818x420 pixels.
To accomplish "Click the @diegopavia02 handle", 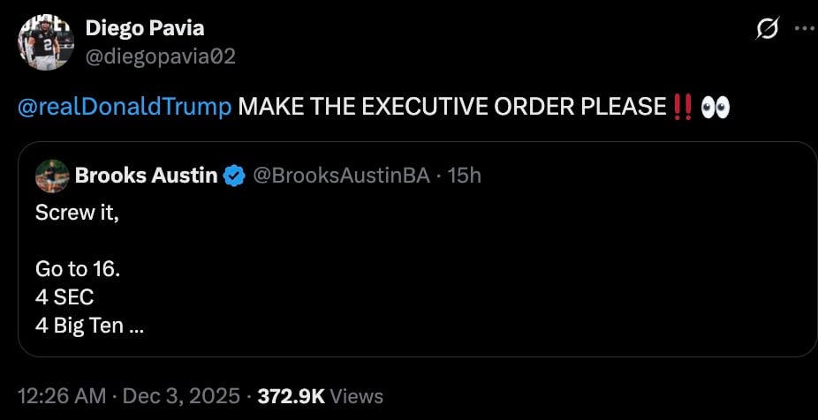I will [x=160, y=56].
